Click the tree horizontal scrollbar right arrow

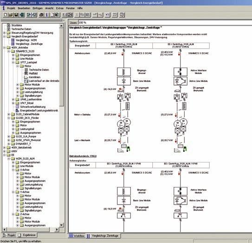pos(57,230)
